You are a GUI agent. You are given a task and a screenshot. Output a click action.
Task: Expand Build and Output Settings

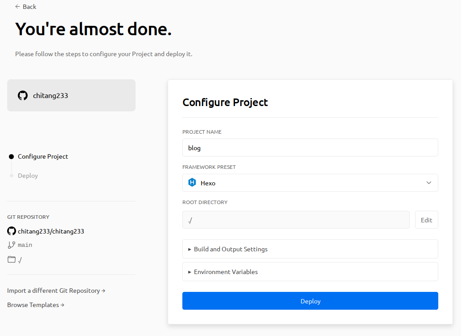pyautogui.click(x=230, y=249)
